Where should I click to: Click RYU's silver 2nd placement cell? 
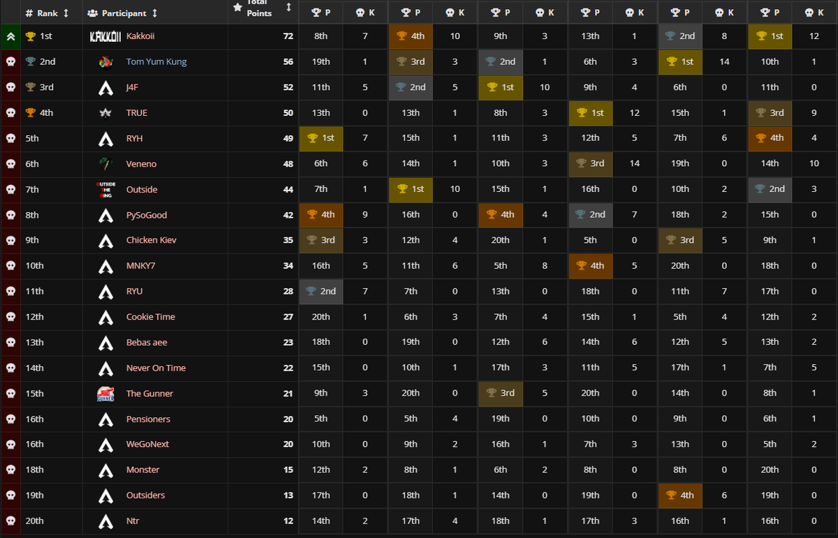(x=321, y=291)
